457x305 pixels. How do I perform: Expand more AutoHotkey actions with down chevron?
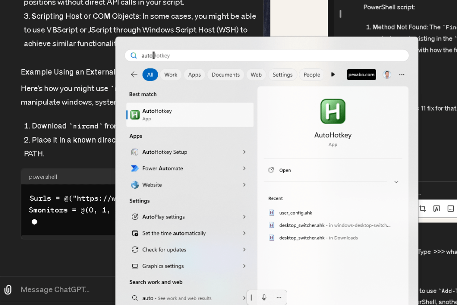(396, 182)
